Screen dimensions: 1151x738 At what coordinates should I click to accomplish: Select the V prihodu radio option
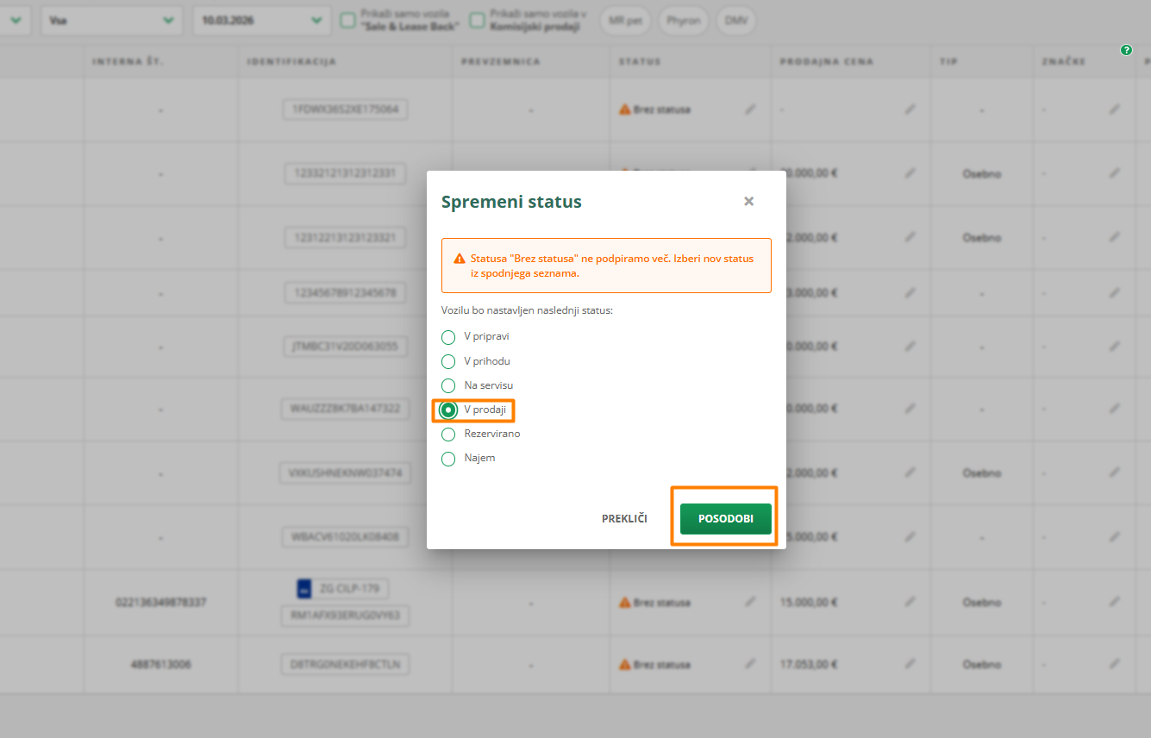[448, 361]
